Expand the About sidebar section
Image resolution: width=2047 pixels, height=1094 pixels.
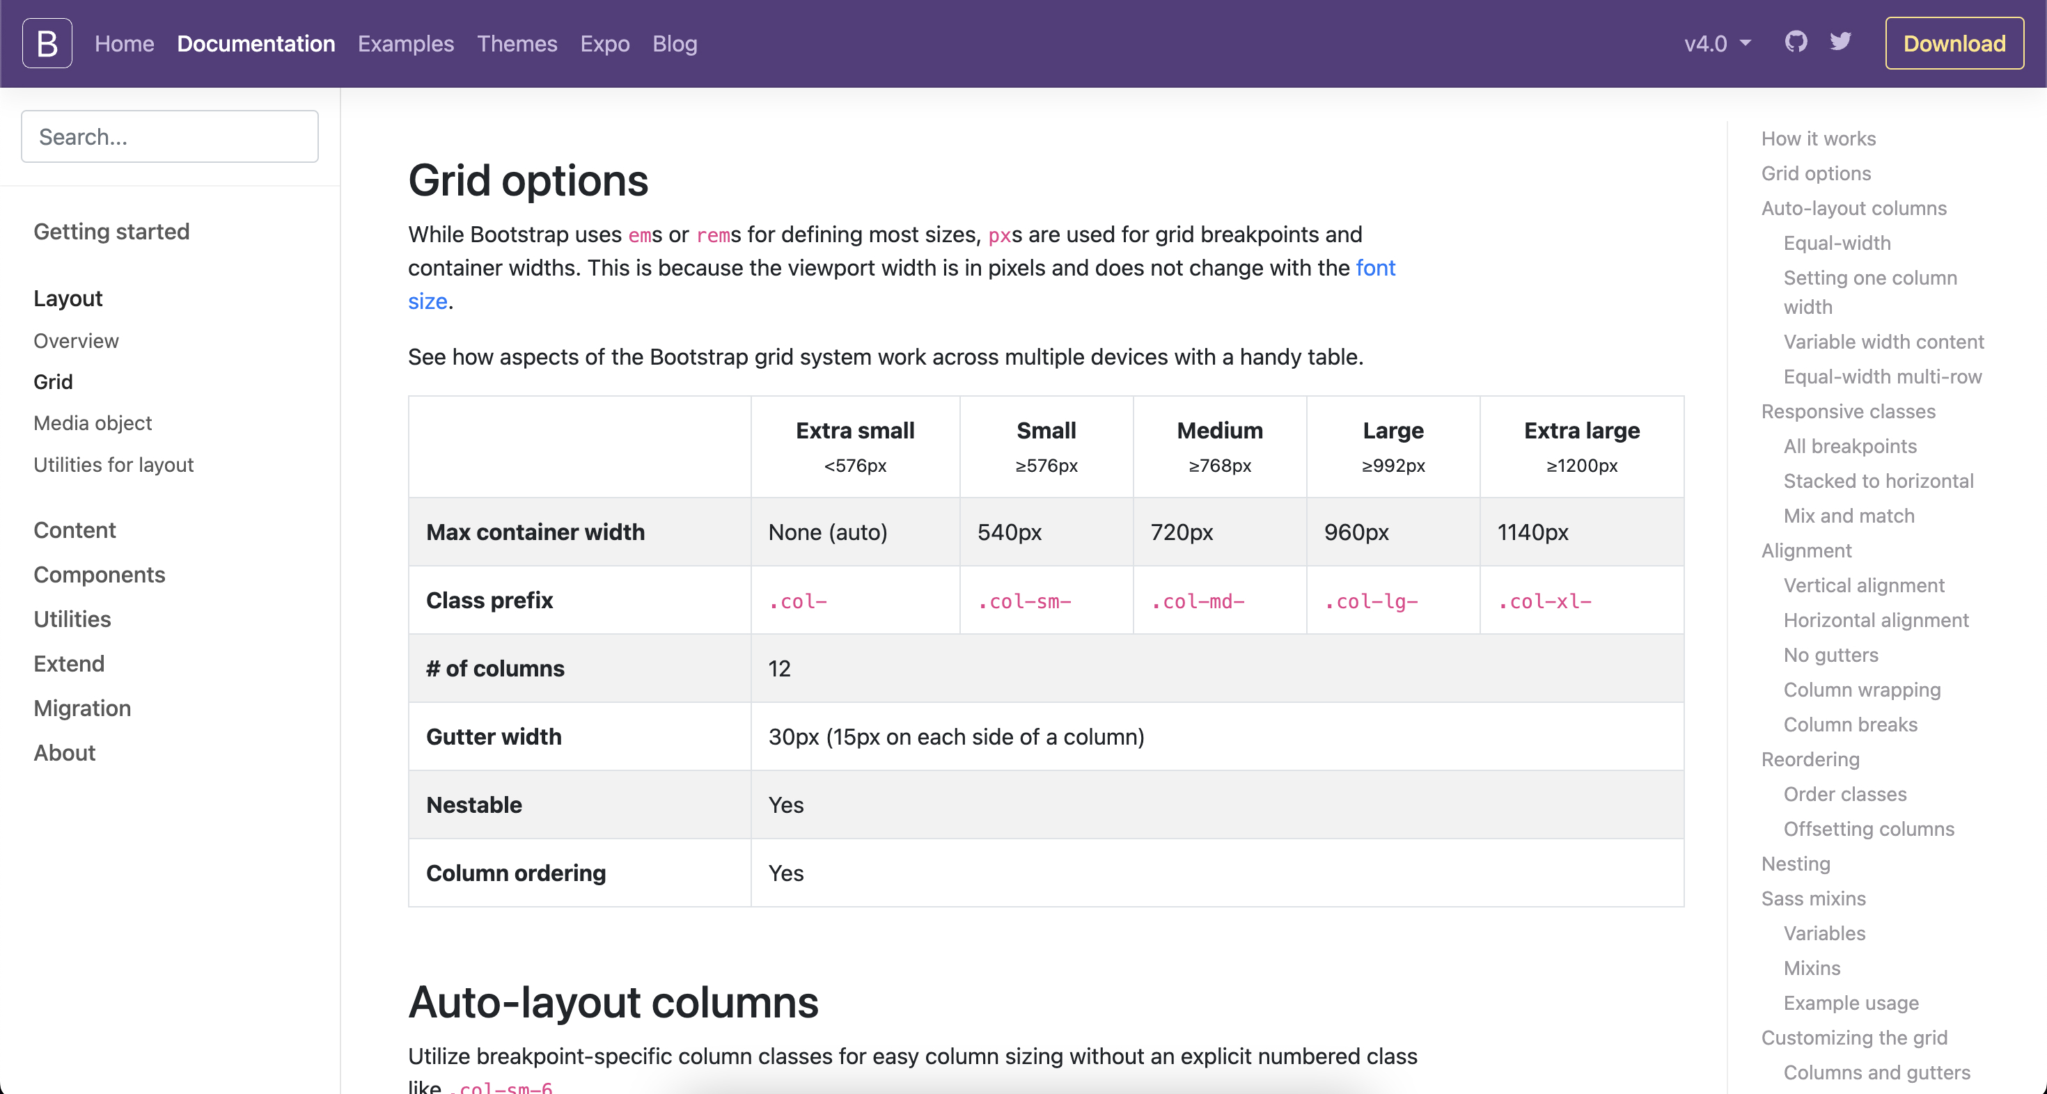[64, 752]
